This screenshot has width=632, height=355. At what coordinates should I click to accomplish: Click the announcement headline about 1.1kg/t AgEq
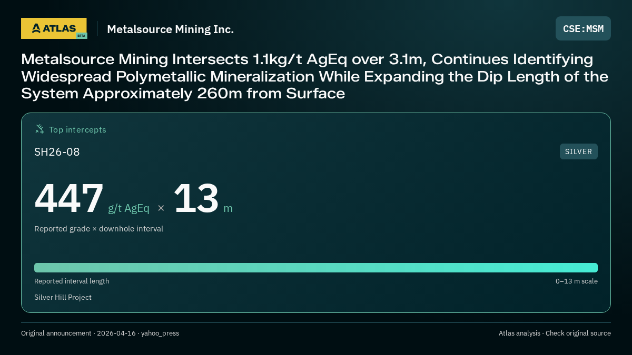click(x=315, y=76)
